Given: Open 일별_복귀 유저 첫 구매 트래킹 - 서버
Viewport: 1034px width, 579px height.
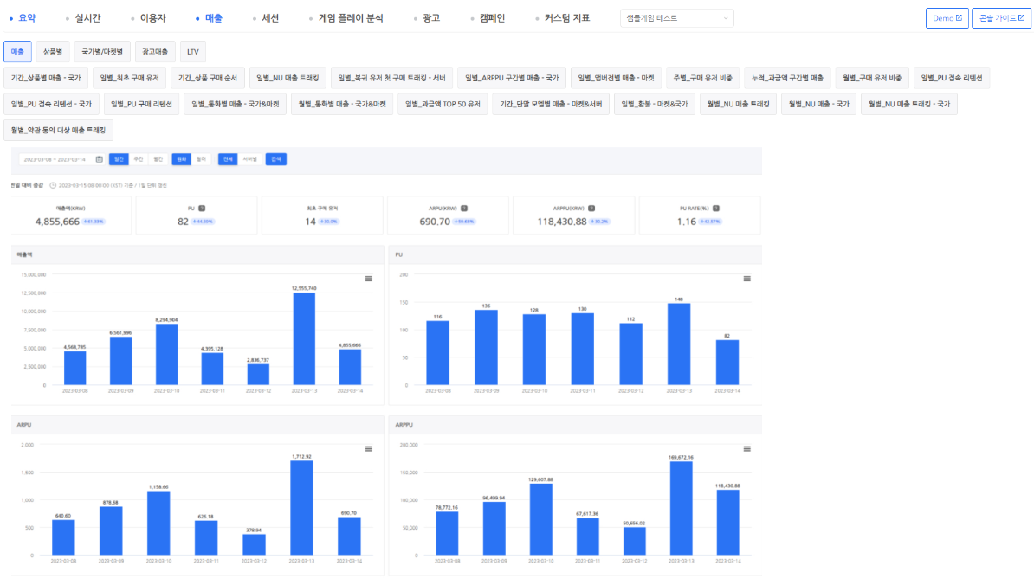Looking at the screenshot, I should pyautogui.click(x=391, y=78).
